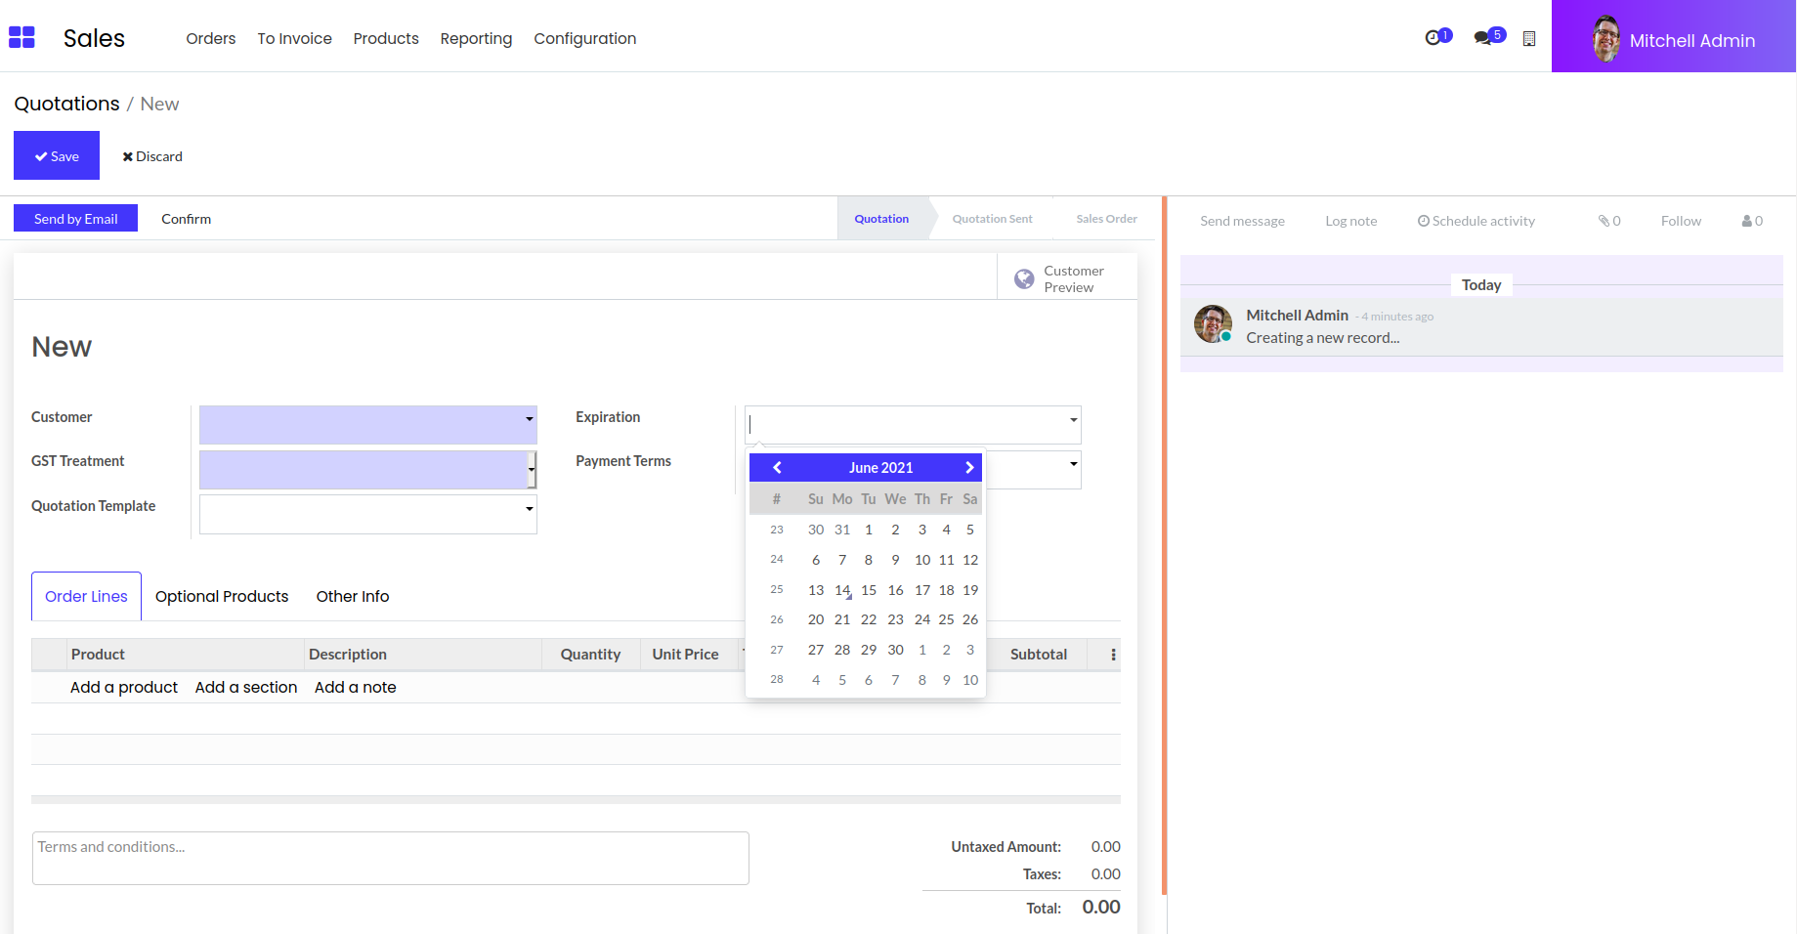
Task: Switch to the Optional Products tab
Action: tap(222, 597)
